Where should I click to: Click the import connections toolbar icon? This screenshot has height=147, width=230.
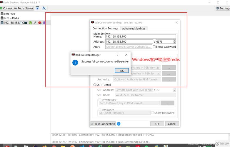tap(37, 8)
